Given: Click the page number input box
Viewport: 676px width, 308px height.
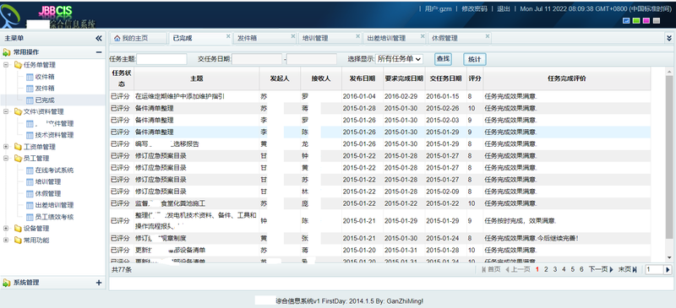Looking at the screenshot, I should 654,270.
